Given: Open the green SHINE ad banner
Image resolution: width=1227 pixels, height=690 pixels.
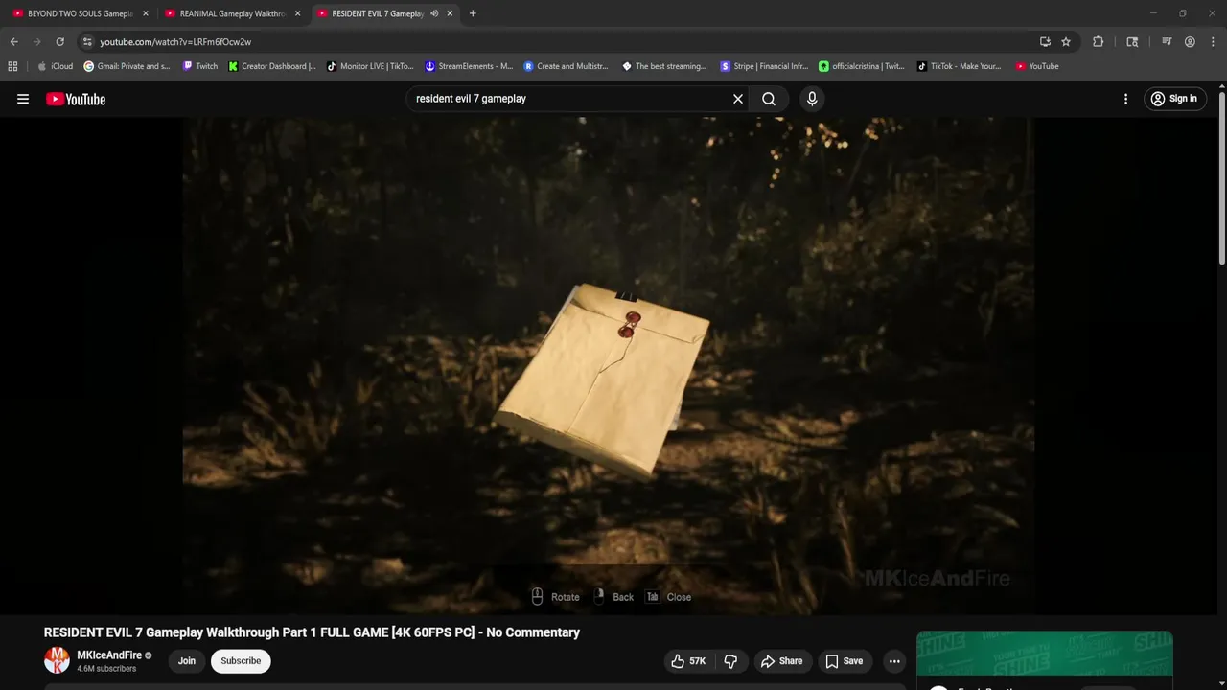Looking at the screenshot, I should click(x=1045, y=655).
